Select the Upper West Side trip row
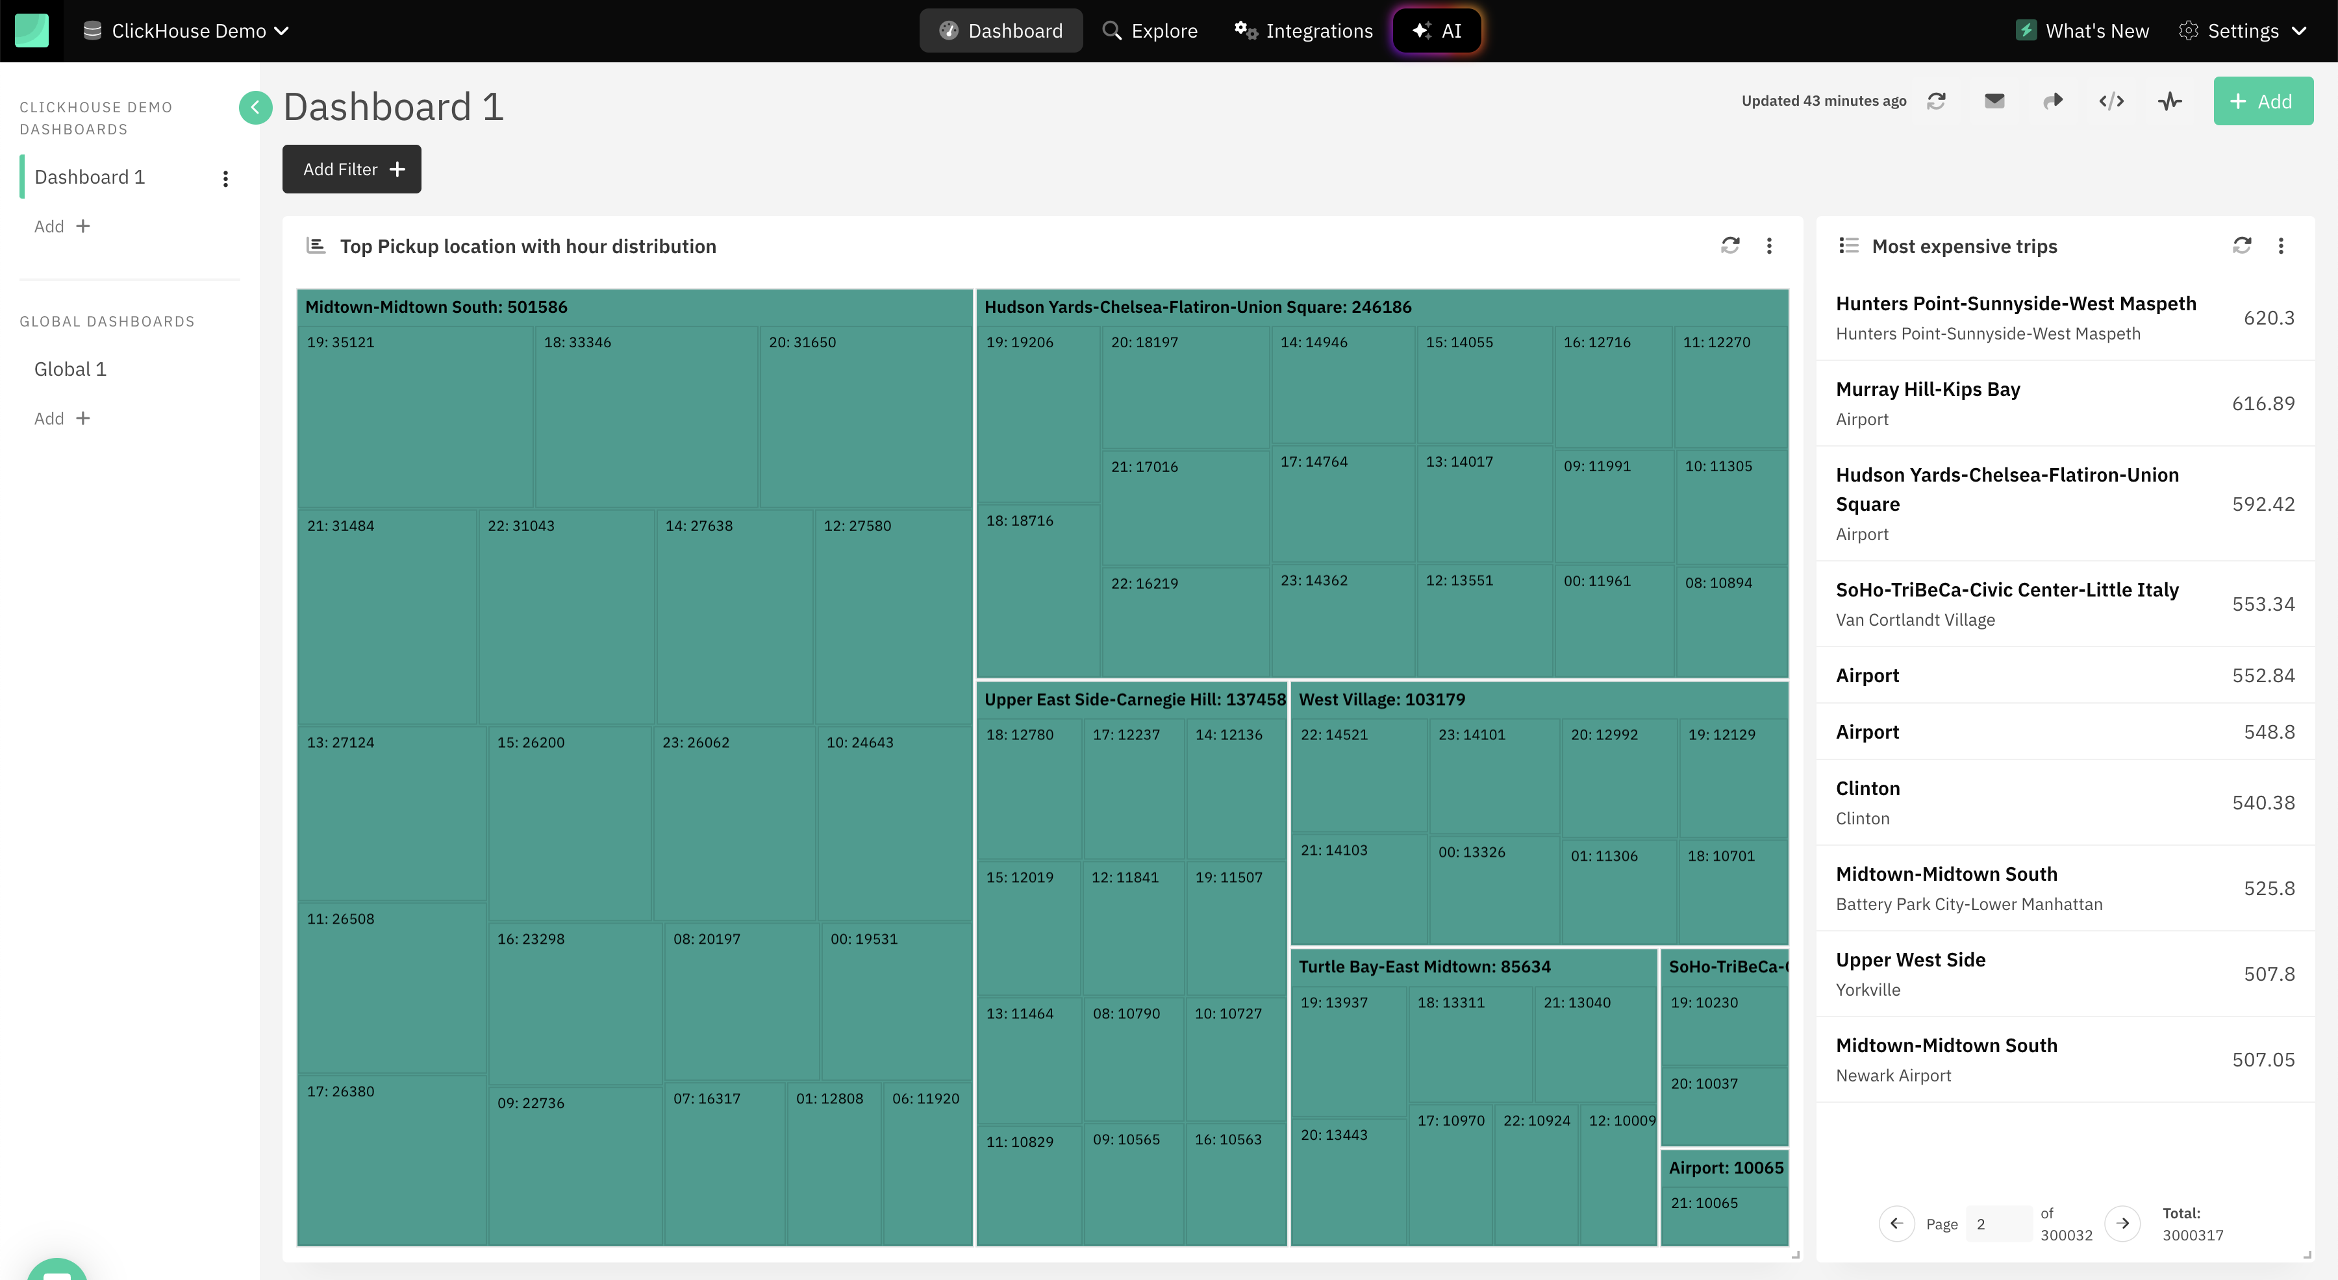The image size is (2338, 1280). (x=2065, y=974)
